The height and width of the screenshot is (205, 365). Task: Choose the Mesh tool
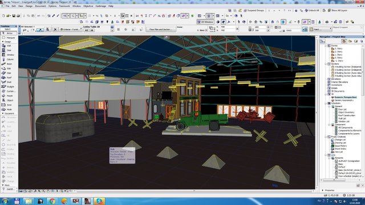[9, 109]
